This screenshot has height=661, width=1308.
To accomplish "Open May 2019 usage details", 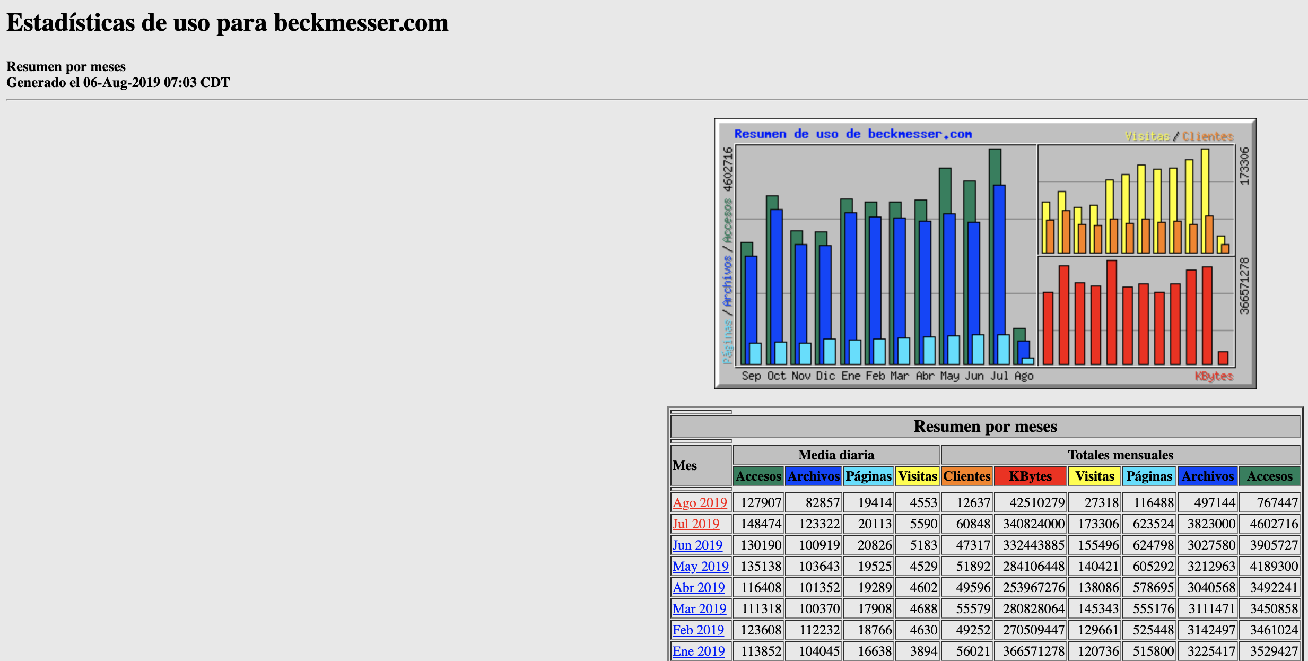I will click(x=700, y=566).
